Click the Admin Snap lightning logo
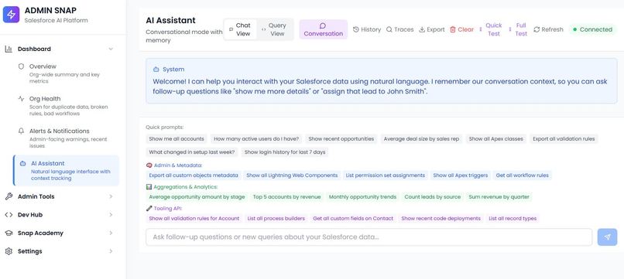Image resolution: width=624 pixels, height=279 pixels. pos(11,15)
